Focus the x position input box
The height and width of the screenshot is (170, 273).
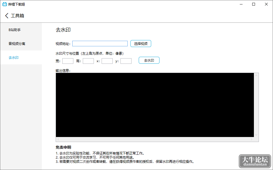pyautogui.click(x=107, y=61)
